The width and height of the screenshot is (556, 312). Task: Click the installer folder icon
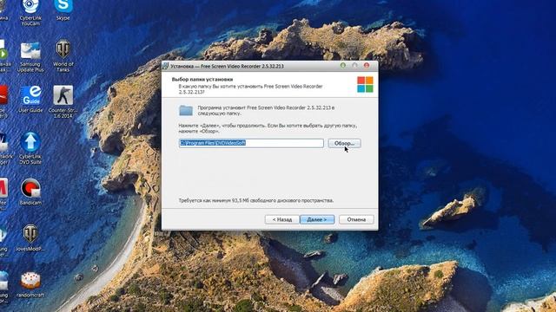[x=186, y=110]
